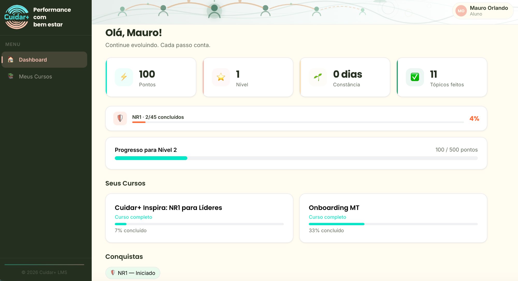Open the Meus Cursos menu entry
This screenshot has height=281, width=518.
click(35, 76)
